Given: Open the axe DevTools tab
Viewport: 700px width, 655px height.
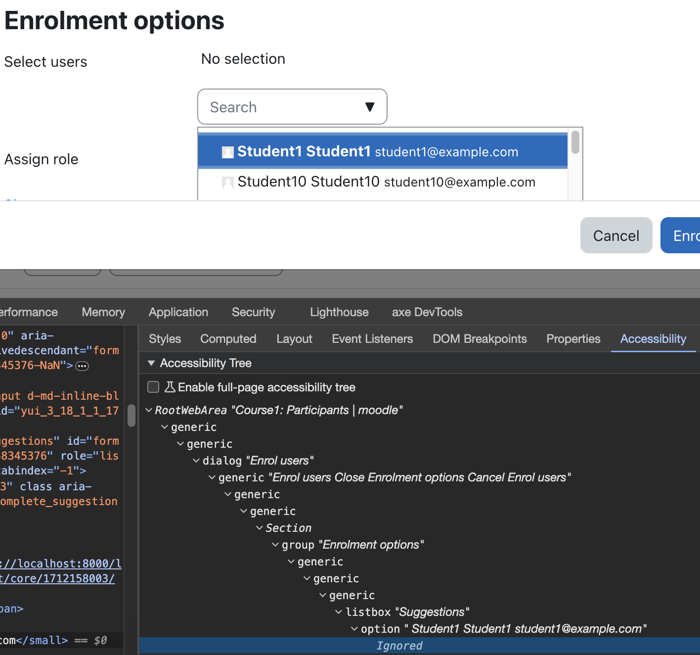Looking at the screenshot, I should pos(427,312).
